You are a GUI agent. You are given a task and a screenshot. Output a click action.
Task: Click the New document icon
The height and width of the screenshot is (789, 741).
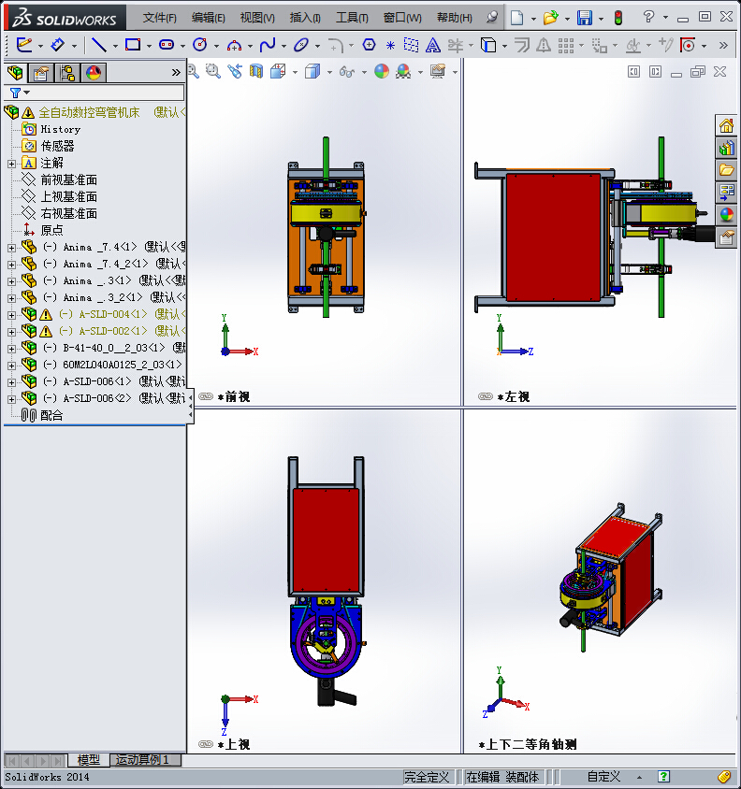516,18
